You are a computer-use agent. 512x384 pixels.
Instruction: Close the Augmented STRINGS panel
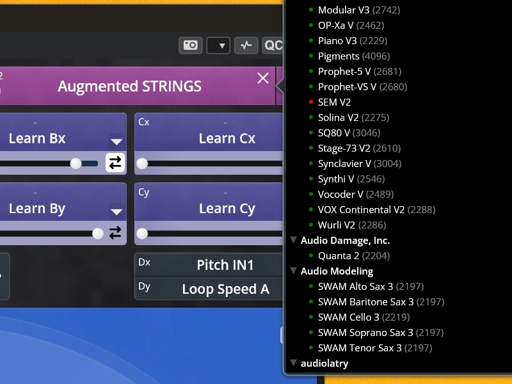(x=263, y=78)
